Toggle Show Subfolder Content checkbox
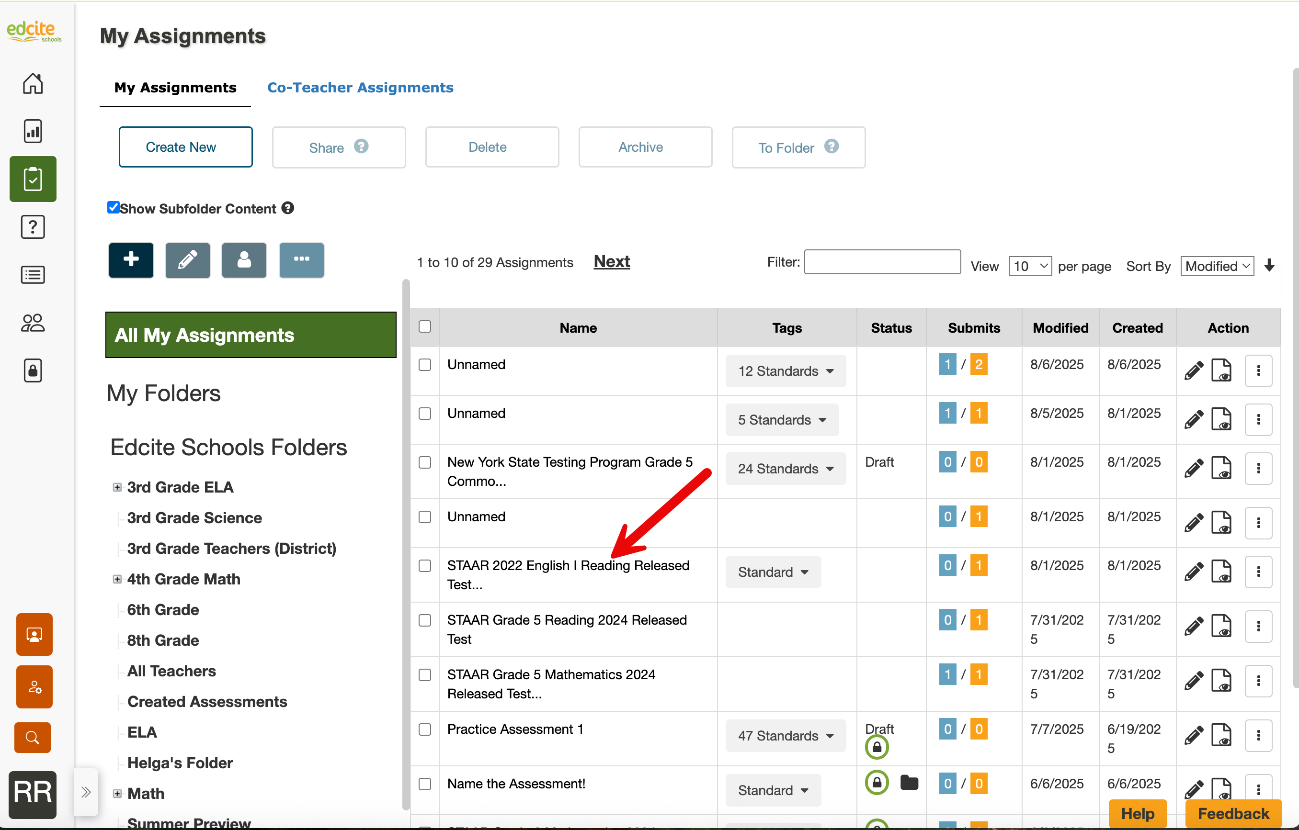This screenshot has height=830, width=1299. 114,208
